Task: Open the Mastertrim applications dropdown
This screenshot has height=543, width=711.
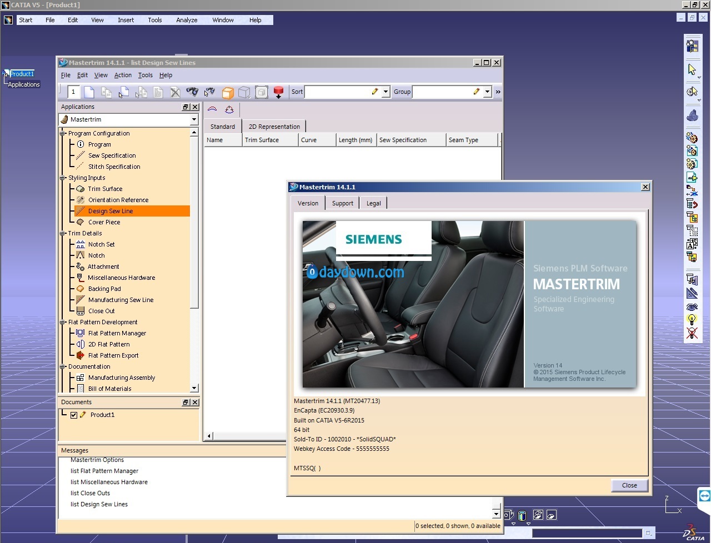Action: click(194, 119)
